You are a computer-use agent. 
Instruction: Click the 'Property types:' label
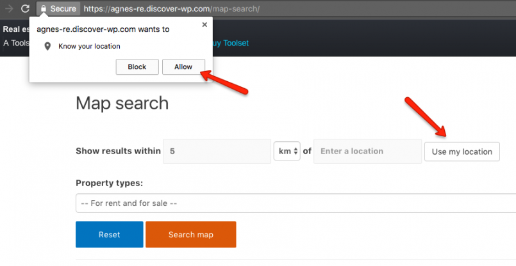[109, 183]
